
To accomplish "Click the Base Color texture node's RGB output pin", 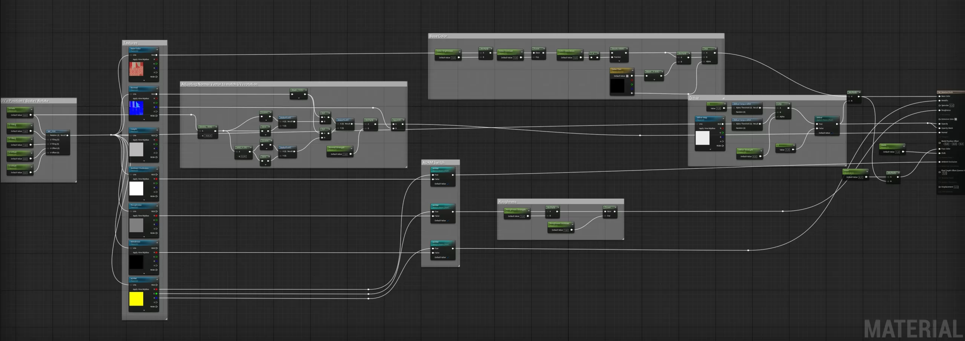I will (x=156, y=55).
